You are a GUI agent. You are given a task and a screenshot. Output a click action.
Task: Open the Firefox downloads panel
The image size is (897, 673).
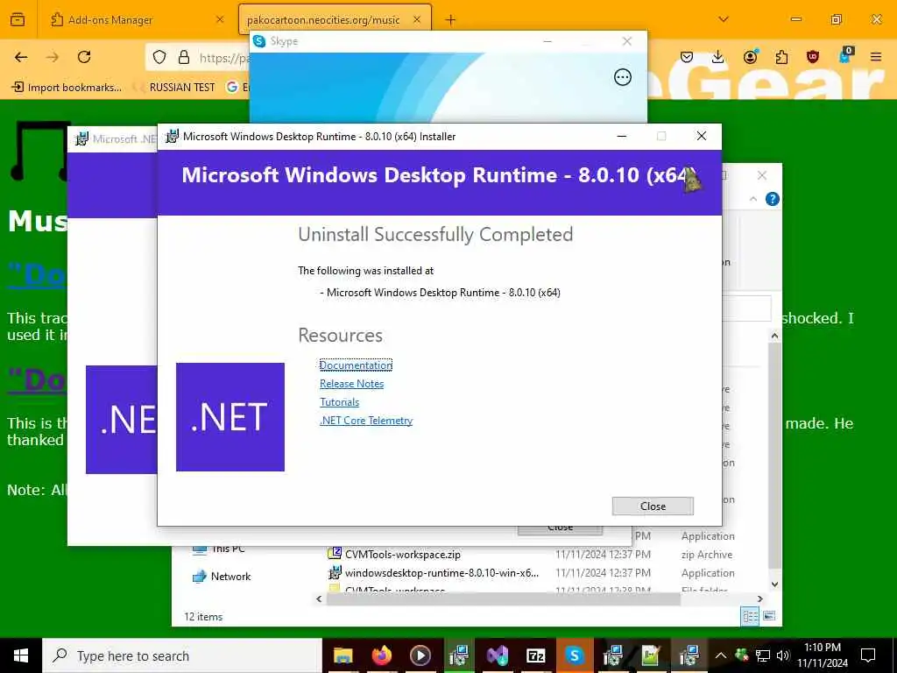718,57
